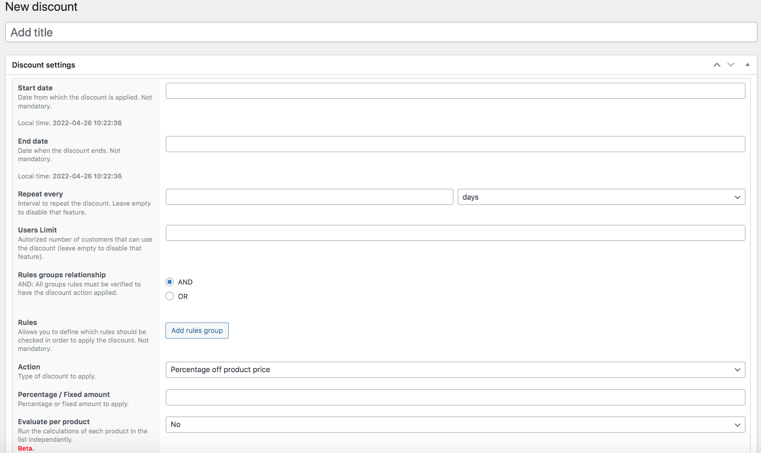
Task: Select the AND rules relationship
Action: 170,282
